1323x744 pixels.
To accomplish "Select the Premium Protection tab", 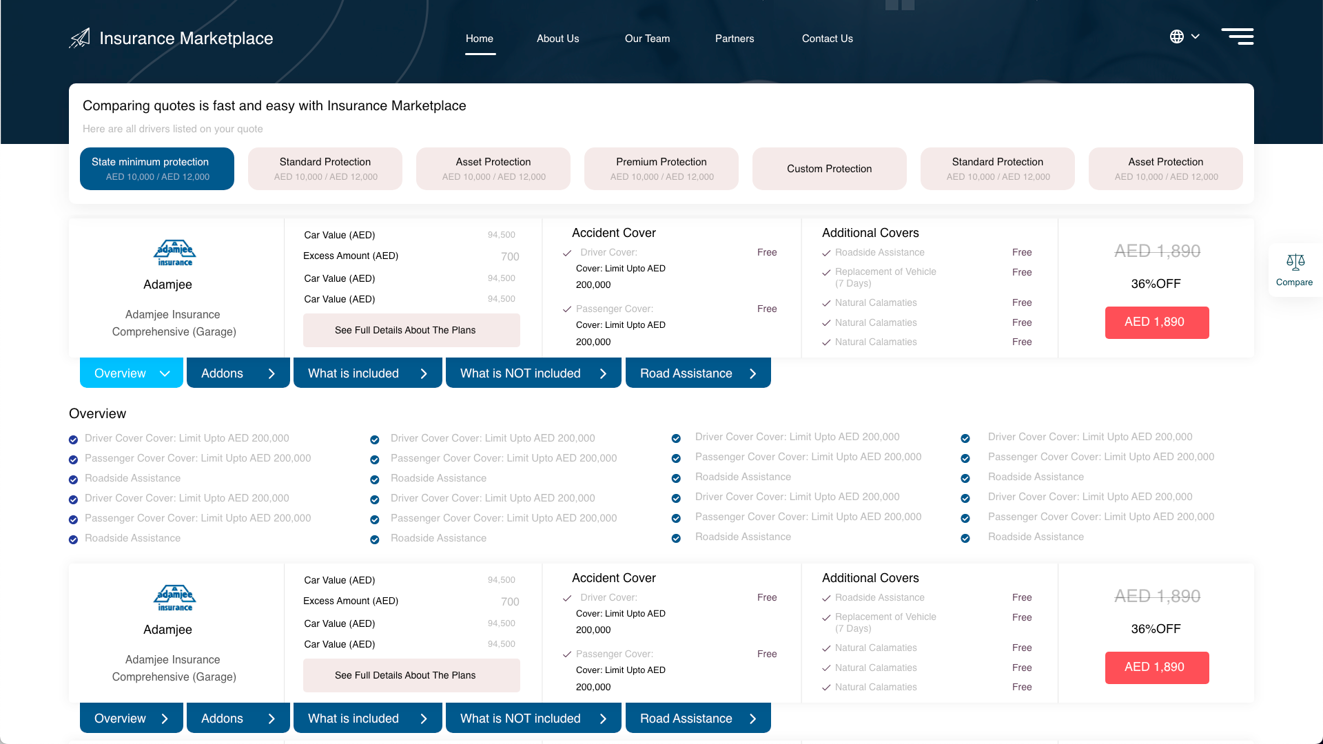I will click(661, 169).
